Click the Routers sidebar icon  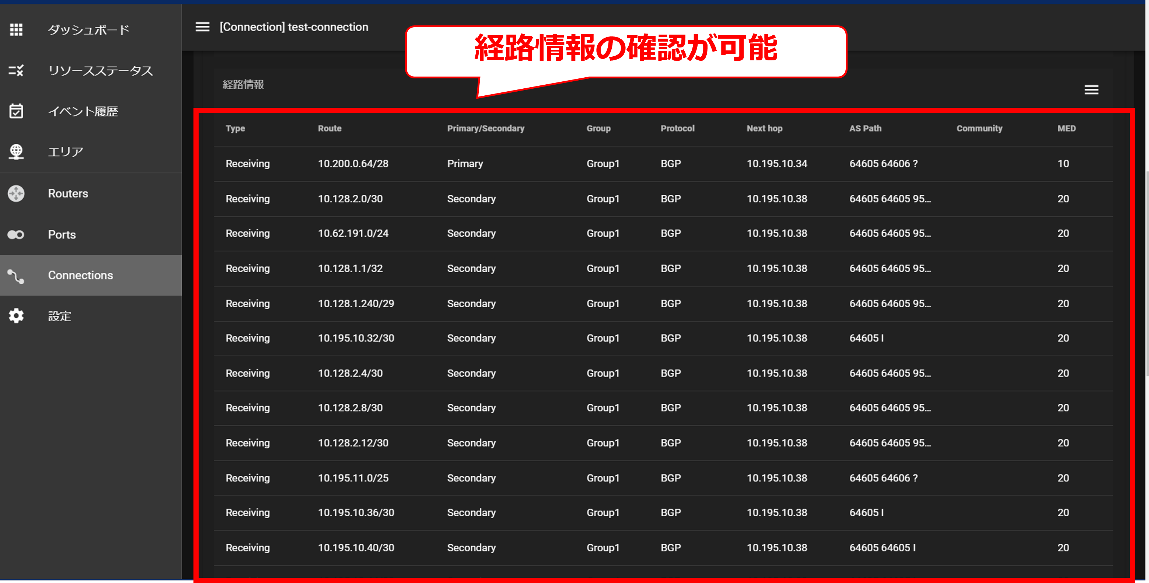pyautogui.click(x=16, y=193)
